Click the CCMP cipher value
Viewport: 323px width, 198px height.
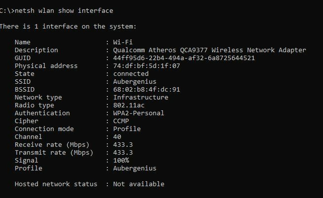[x=121, y=121]
